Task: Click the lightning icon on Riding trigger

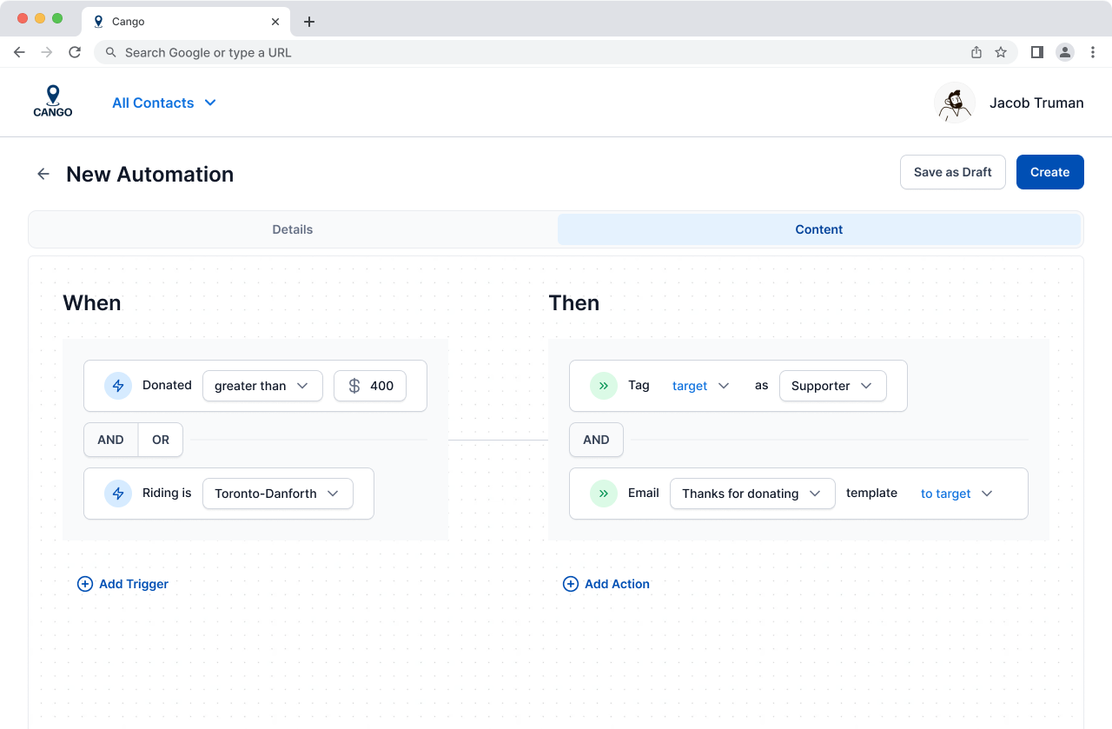Action: [x=118, y=494]
